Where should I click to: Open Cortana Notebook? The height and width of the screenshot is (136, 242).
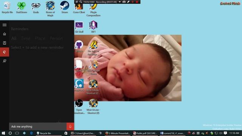[5, 43]
